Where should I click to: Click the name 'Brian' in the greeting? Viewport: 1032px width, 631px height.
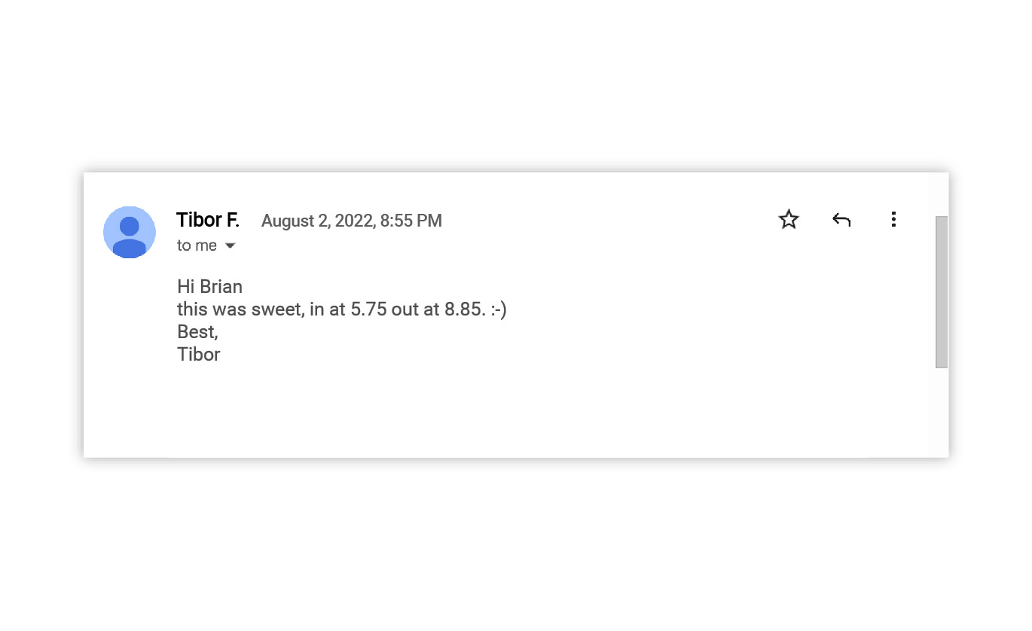tap(221, 287)
